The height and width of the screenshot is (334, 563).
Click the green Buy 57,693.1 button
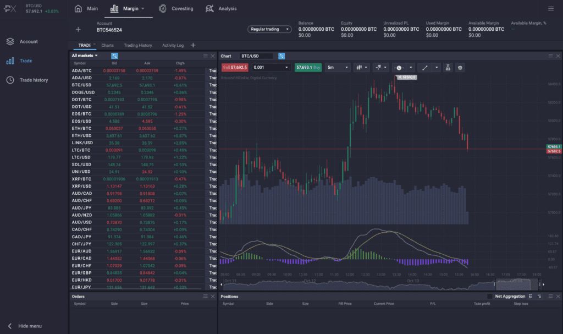(308, 67)
